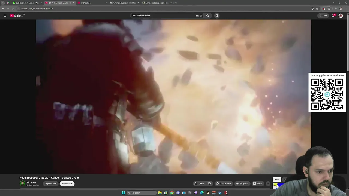
Task: Click the video player to pause
Action: 173,97
